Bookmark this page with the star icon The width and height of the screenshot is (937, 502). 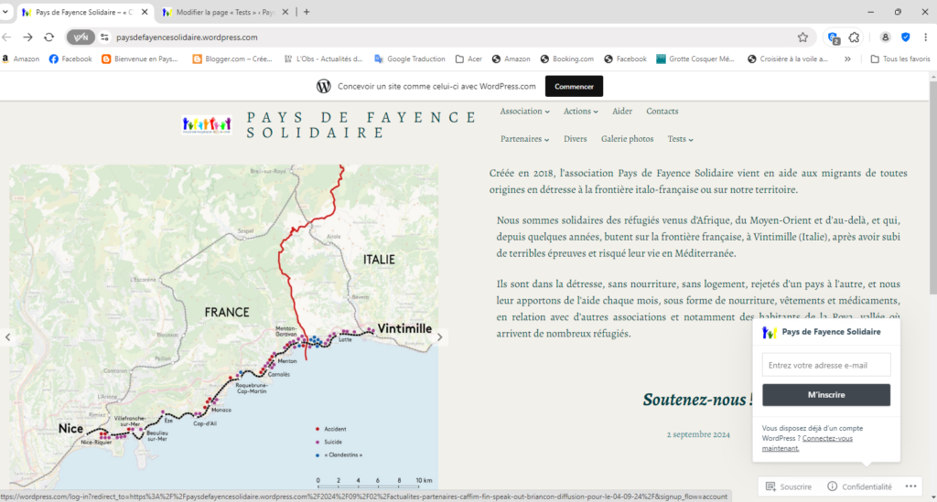802,37
